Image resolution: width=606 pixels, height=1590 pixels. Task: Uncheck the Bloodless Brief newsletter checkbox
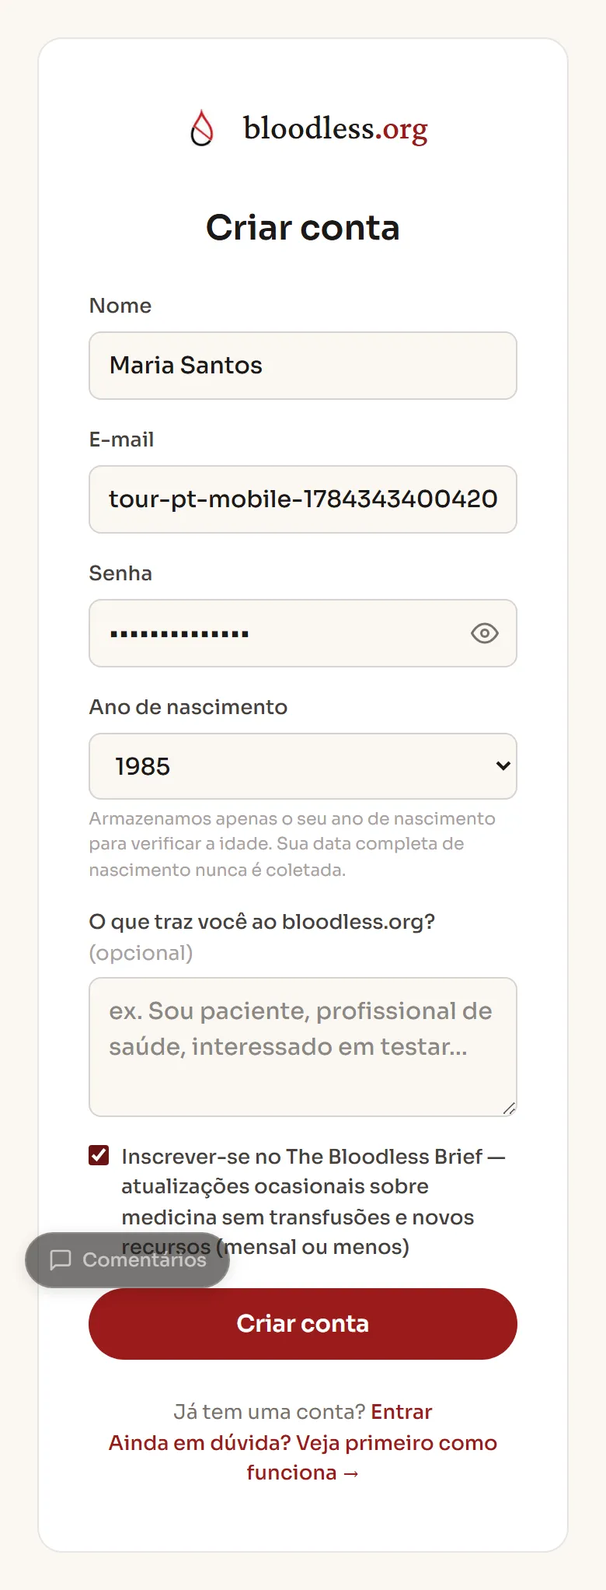point(99,1155)
